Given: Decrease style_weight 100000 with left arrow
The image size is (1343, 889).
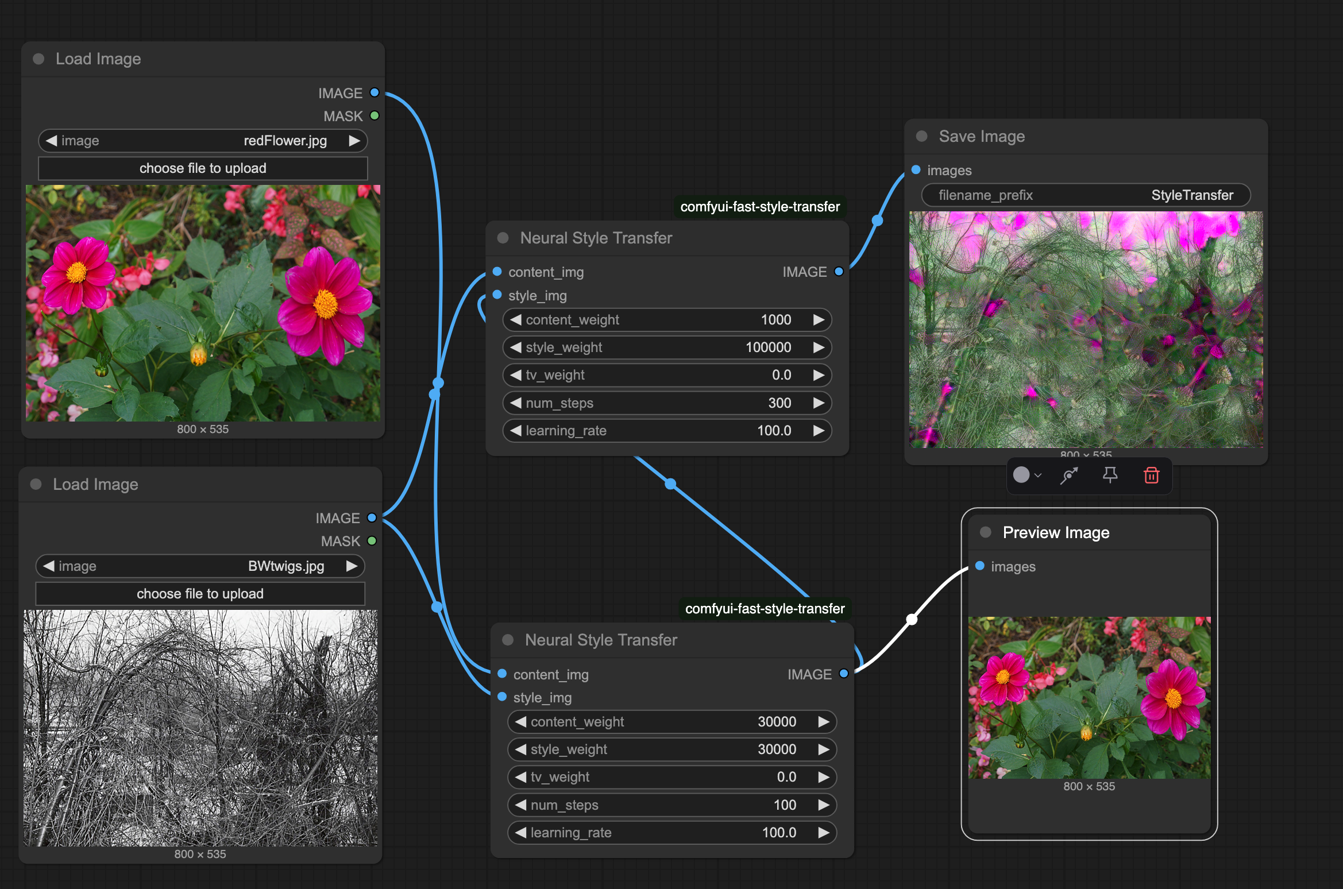Looking at the screenshot, I should point(515,347).
